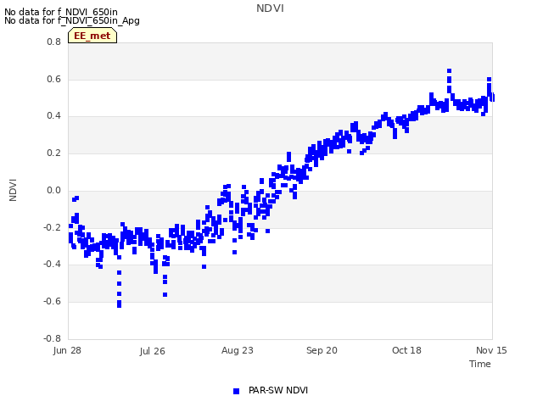Select the PAR-SW NDVI legend text
The image size is (543, 407).
(x=278, y=390)
